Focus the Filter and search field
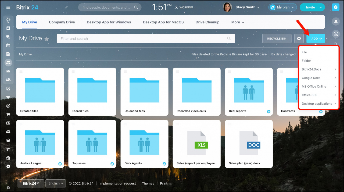Viewport: 344px width, 192px height. (146, 38)
